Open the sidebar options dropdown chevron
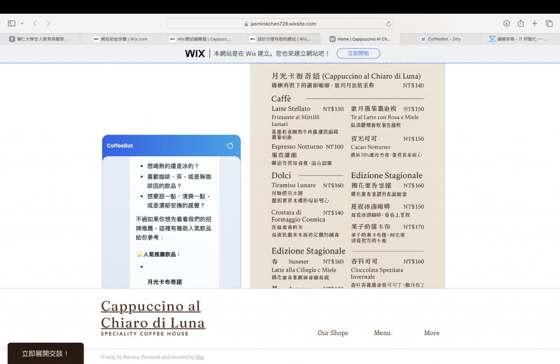 22,24
